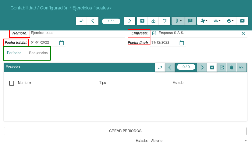Viewport: 252px width, 145px height.
Task: Tick the select-all checkbox in Períodos table
Action: pos(12,83)
